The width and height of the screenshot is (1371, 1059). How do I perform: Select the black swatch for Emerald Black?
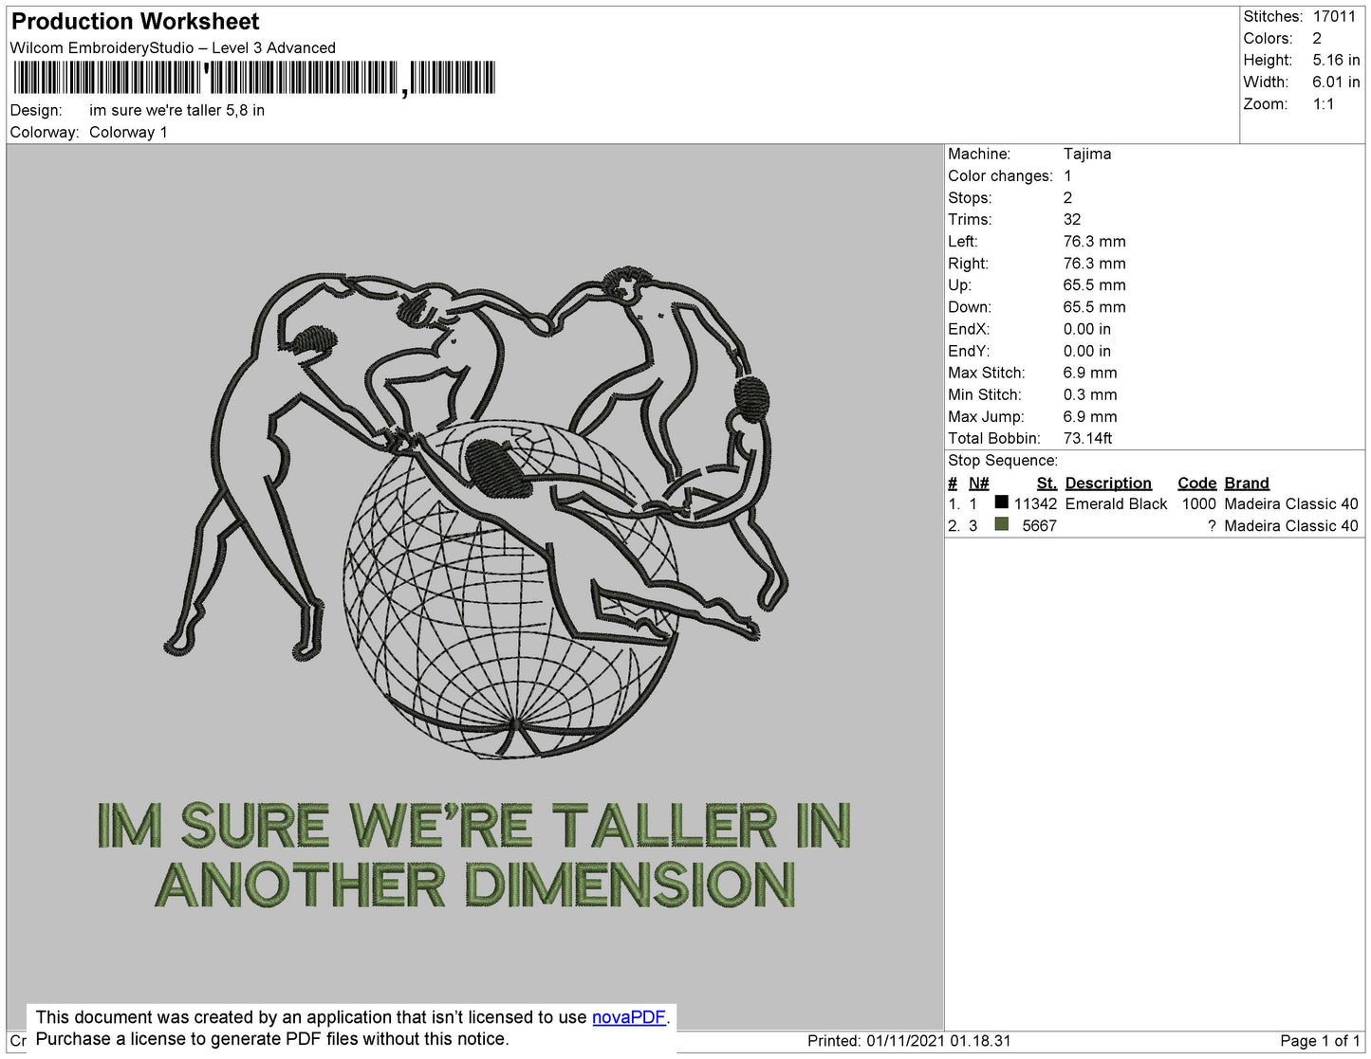click(1001, 502)
